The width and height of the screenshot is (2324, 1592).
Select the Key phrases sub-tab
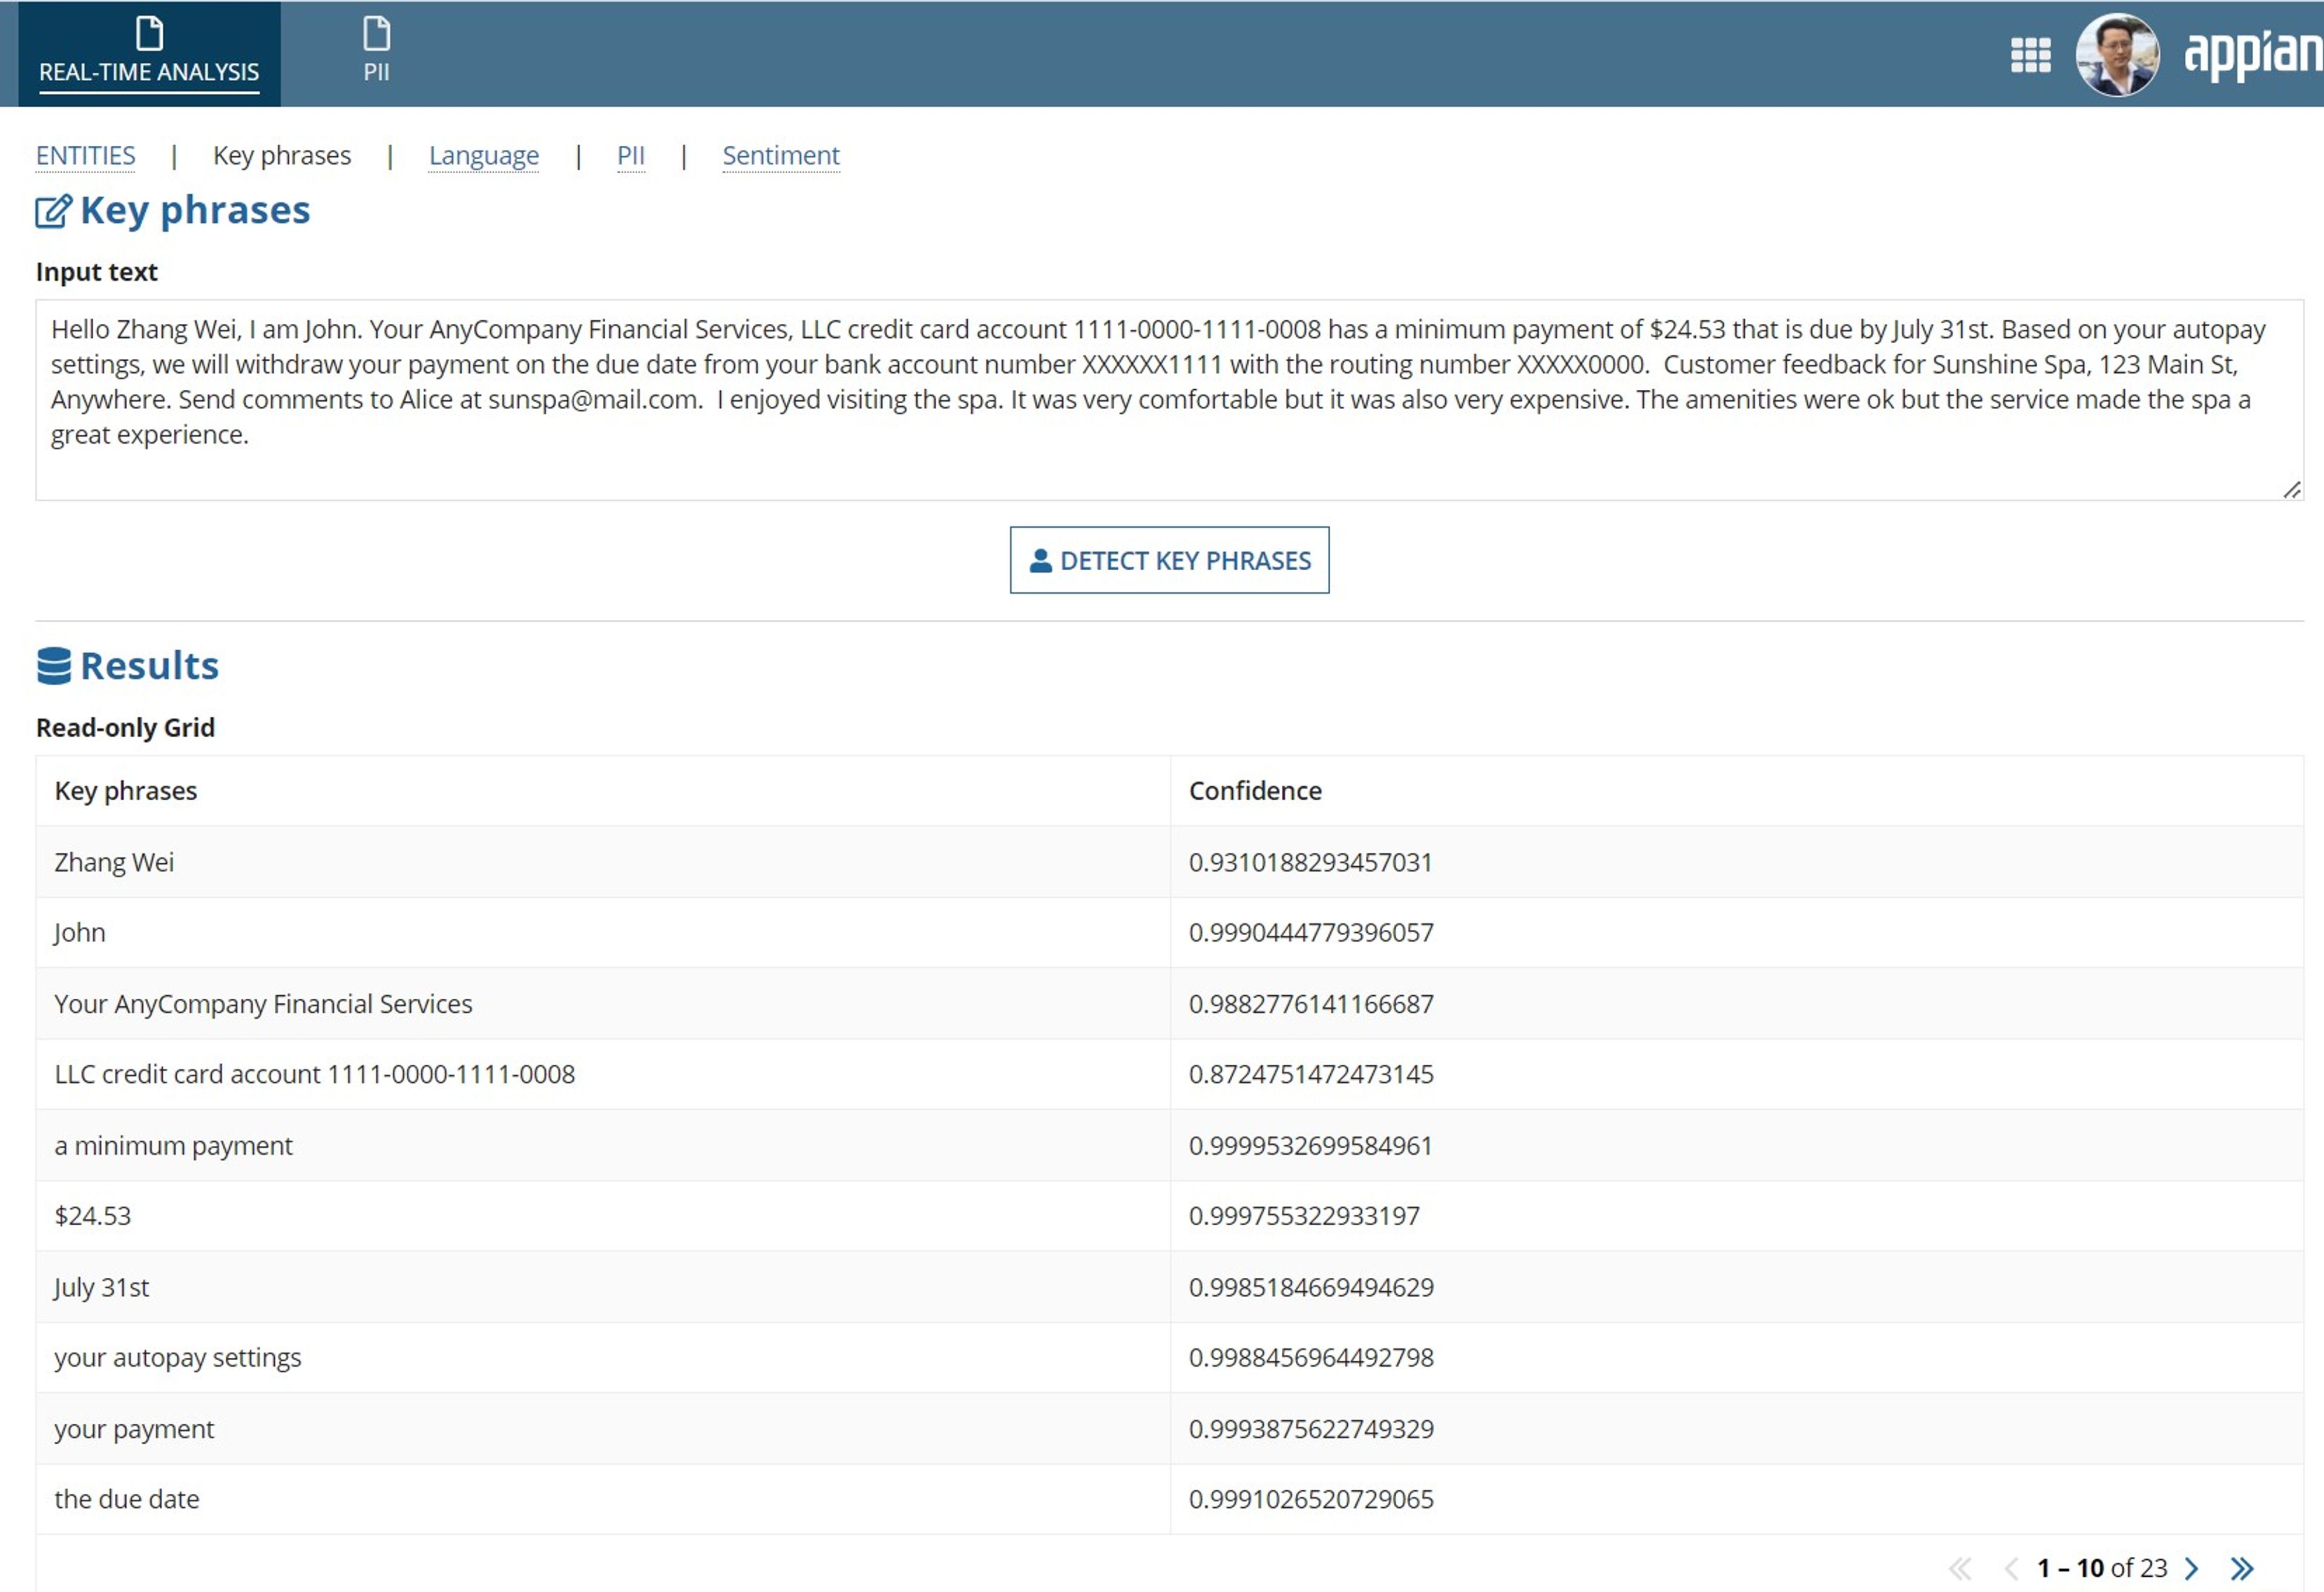tap(282, 156)
